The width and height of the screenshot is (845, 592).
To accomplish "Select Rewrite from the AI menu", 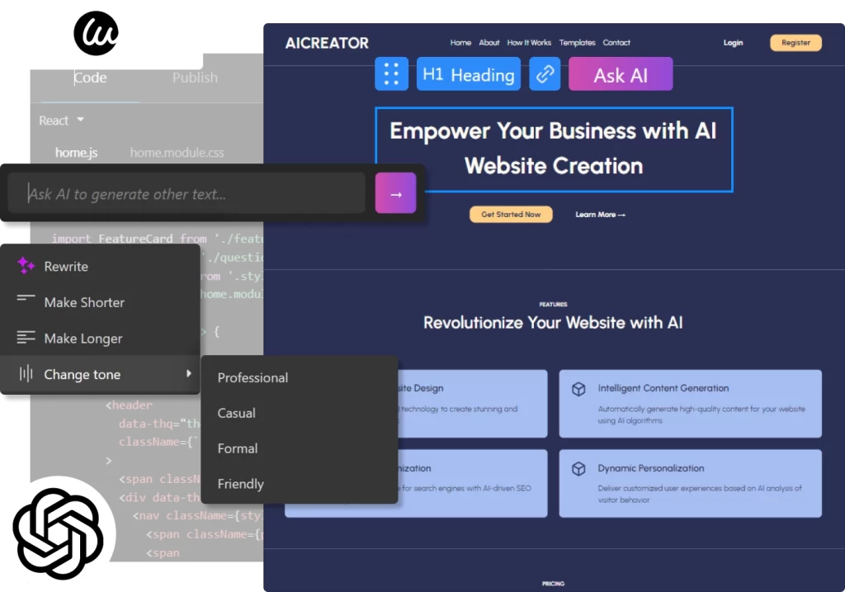I will coord(100,267).
